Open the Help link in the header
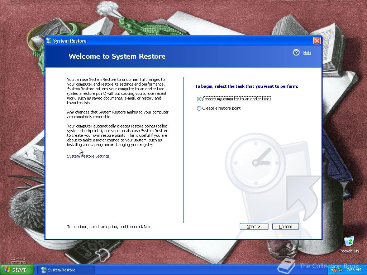This screenshot has height=275, width=367. click(307, 53)
